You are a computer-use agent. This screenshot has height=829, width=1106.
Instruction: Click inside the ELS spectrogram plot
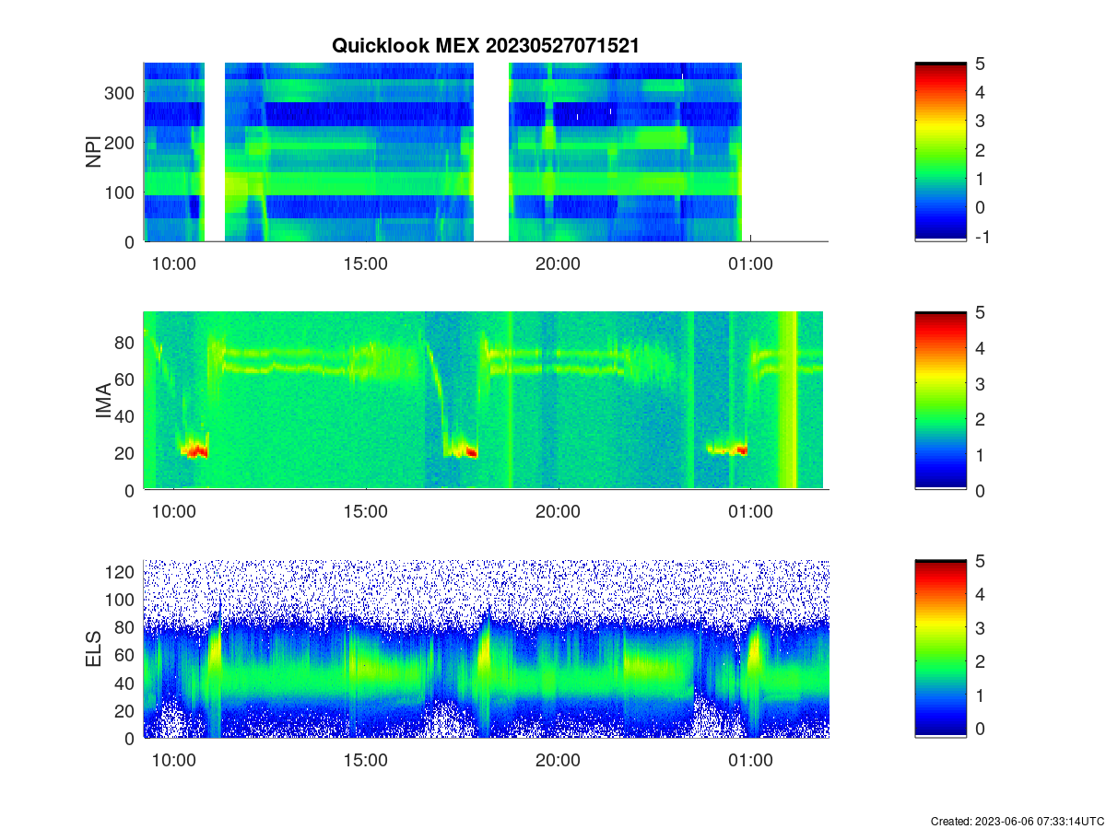486,648
